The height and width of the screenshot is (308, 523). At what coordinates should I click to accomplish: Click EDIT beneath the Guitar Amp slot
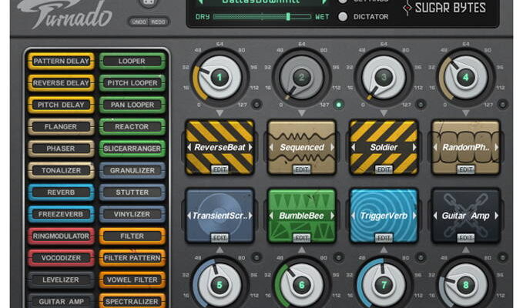click(465, 239)
